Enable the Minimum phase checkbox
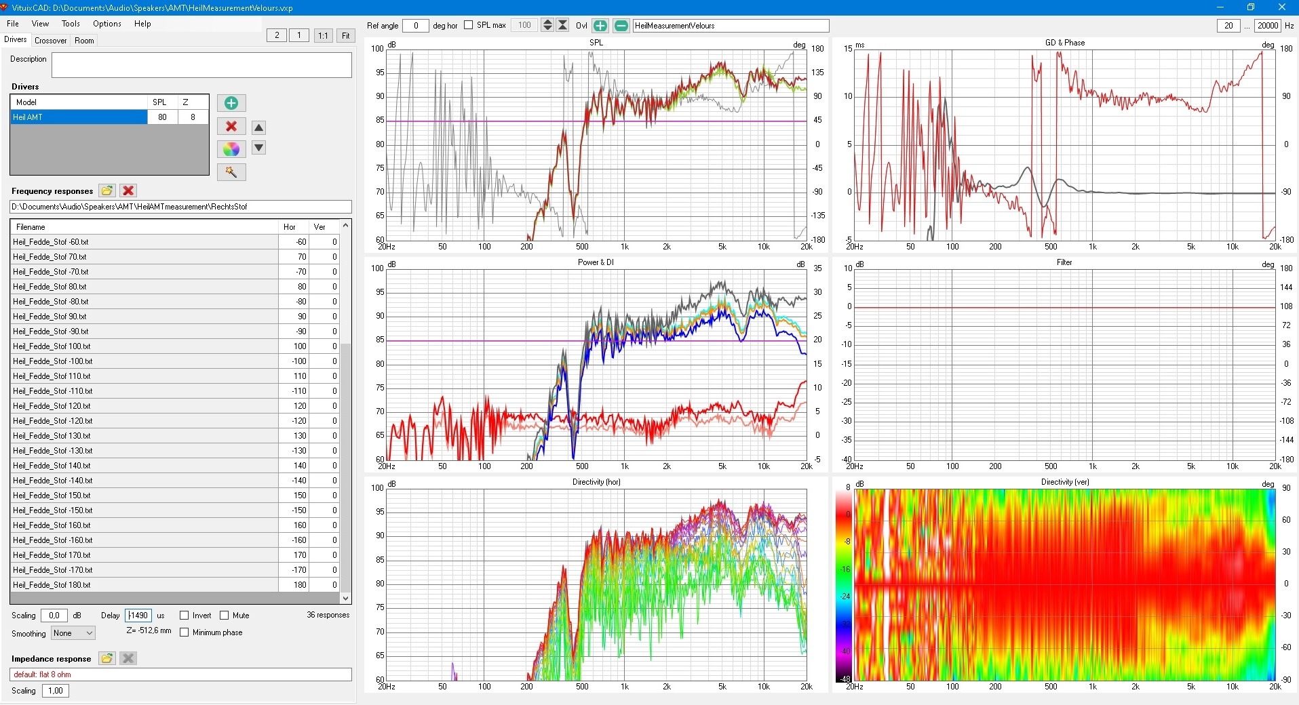Viewport: 1299px width, 705px height. 184,632
